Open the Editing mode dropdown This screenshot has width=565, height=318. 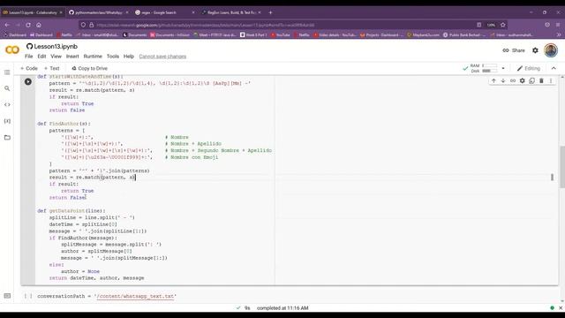click(529, 68)
